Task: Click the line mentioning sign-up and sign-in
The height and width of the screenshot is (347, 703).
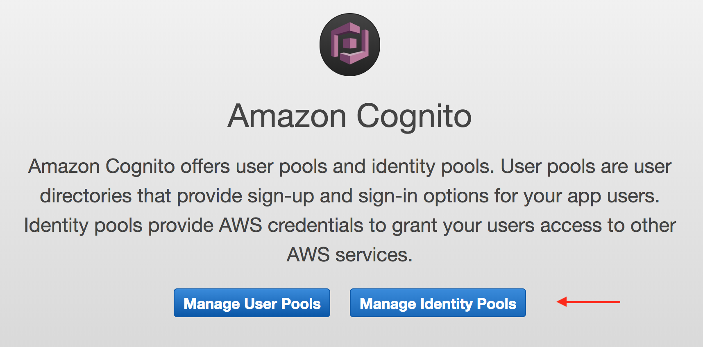Action: click(x=349, y=197)
